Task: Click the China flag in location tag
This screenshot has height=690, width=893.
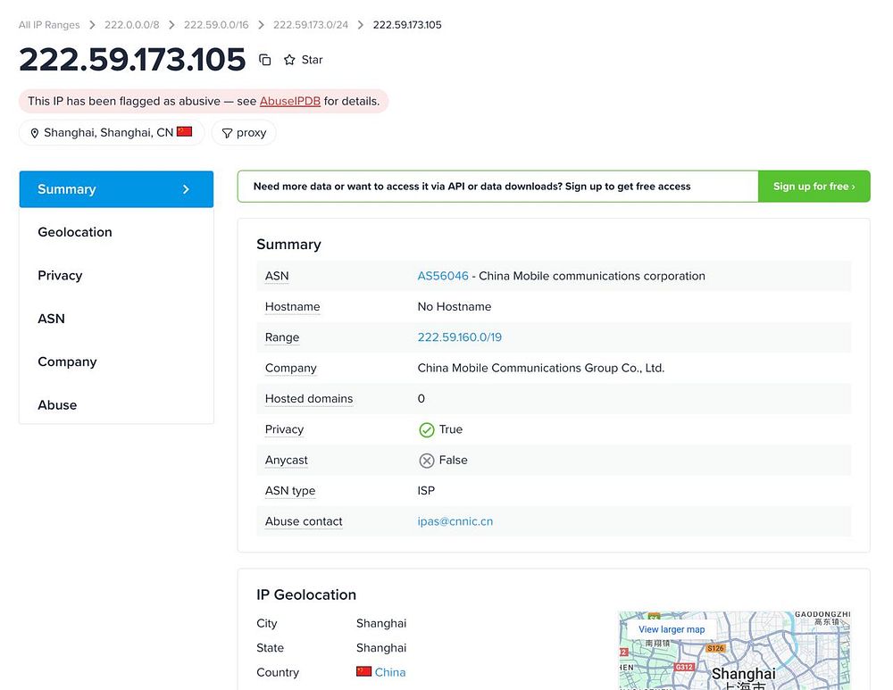Action: (185, 131)
